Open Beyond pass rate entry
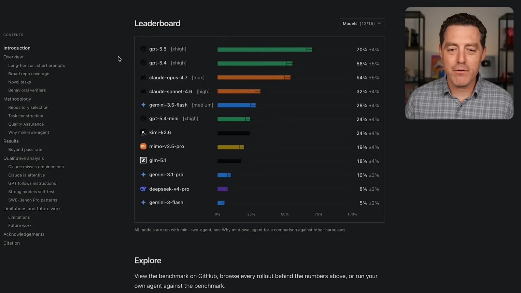This screenshot has height=293, width=521. click(x=25, y=150)
